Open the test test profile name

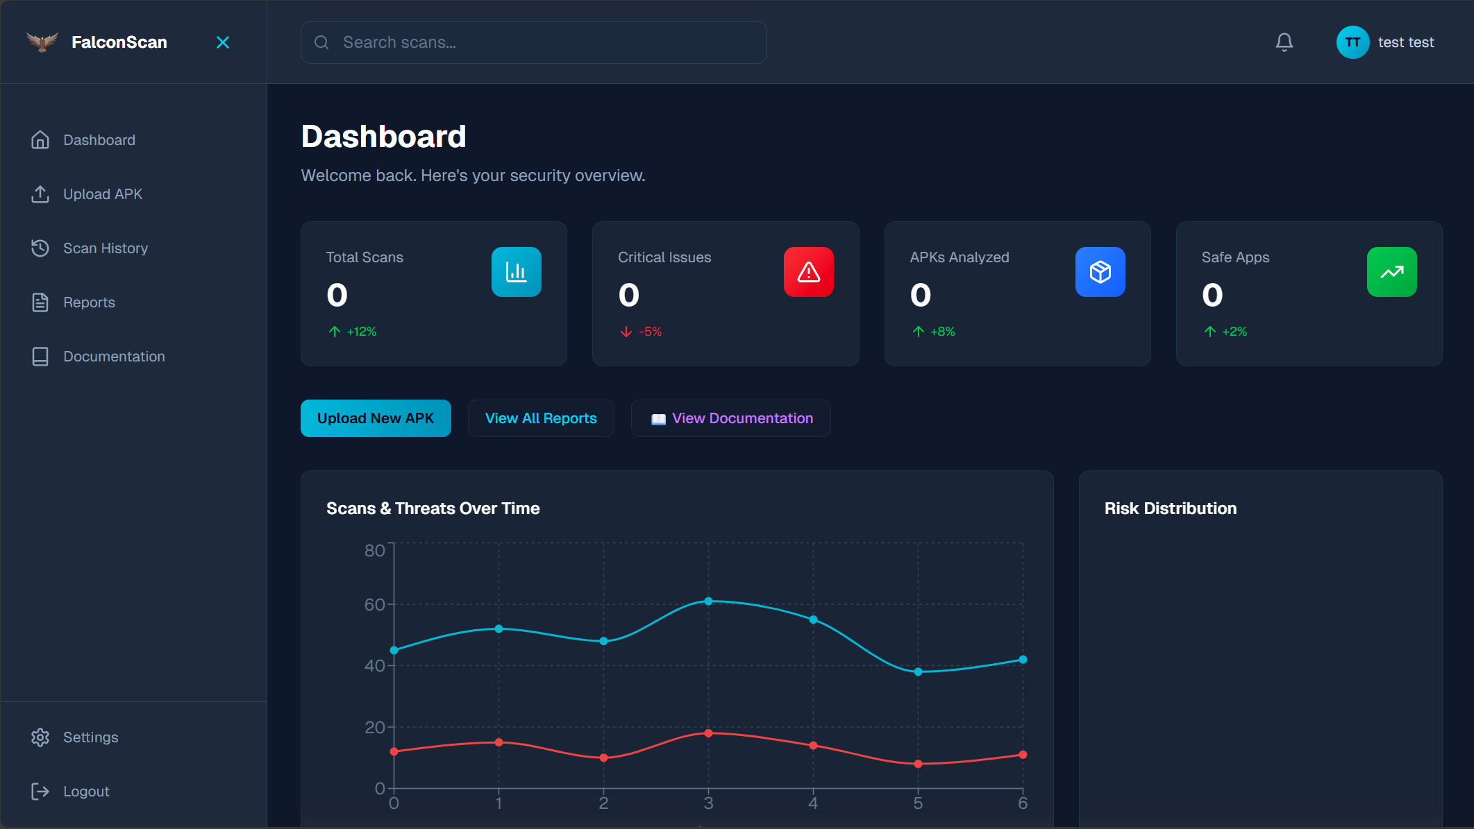(1406, 42)
